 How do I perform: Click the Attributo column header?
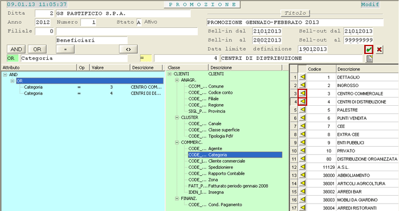[x=39, y=68]
